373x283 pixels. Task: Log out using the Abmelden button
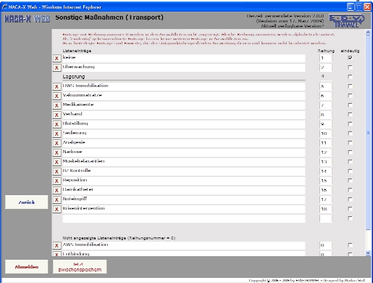click(27, 267)
